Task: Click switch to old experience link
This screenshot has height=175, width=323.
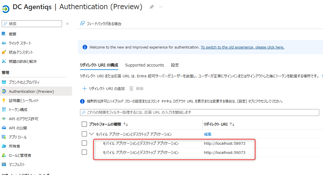Action: [242, 47]
